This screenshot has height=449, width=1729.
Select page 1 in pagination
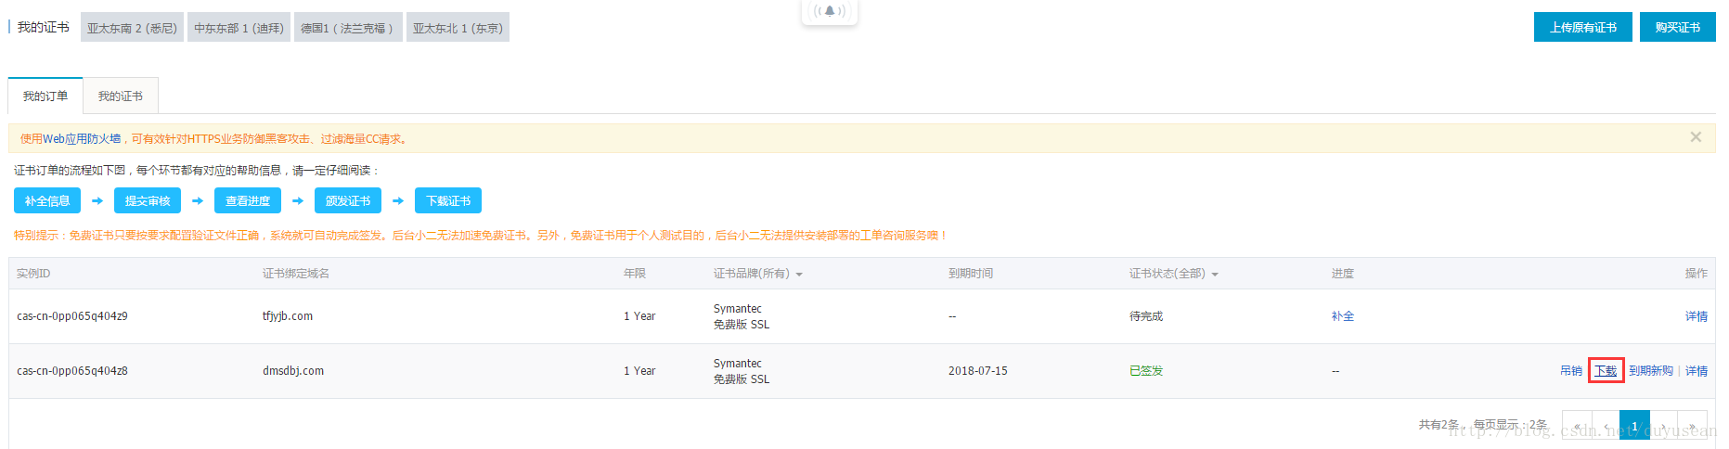click(x=1634, y=426)
